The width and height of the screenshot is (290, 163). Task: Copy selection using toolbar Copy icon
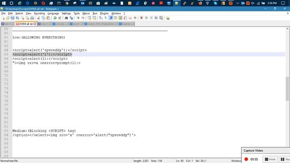tap(43, 18)
